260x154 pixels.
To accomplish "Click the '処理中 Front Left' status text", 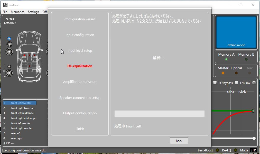I will pyautogui.click(x=128, y=126).
